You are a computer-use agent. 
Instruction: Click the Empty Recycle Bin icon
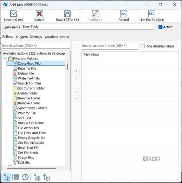pos(15,138)
